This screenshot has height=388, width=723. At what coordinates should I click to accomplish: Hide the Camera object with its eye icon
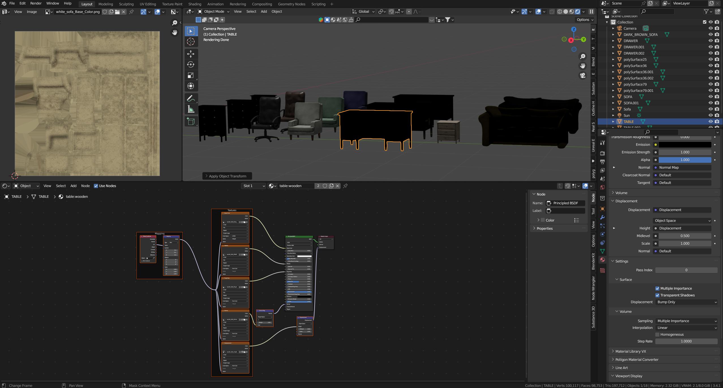pos(711,28)
